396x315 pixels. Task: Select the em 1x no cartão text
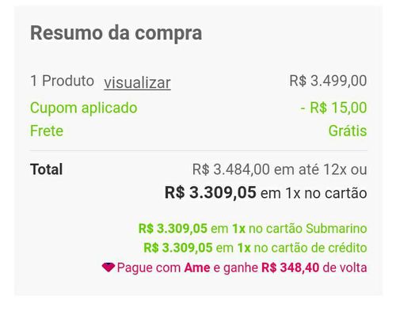pyautogui.click(x=314, y=193)
